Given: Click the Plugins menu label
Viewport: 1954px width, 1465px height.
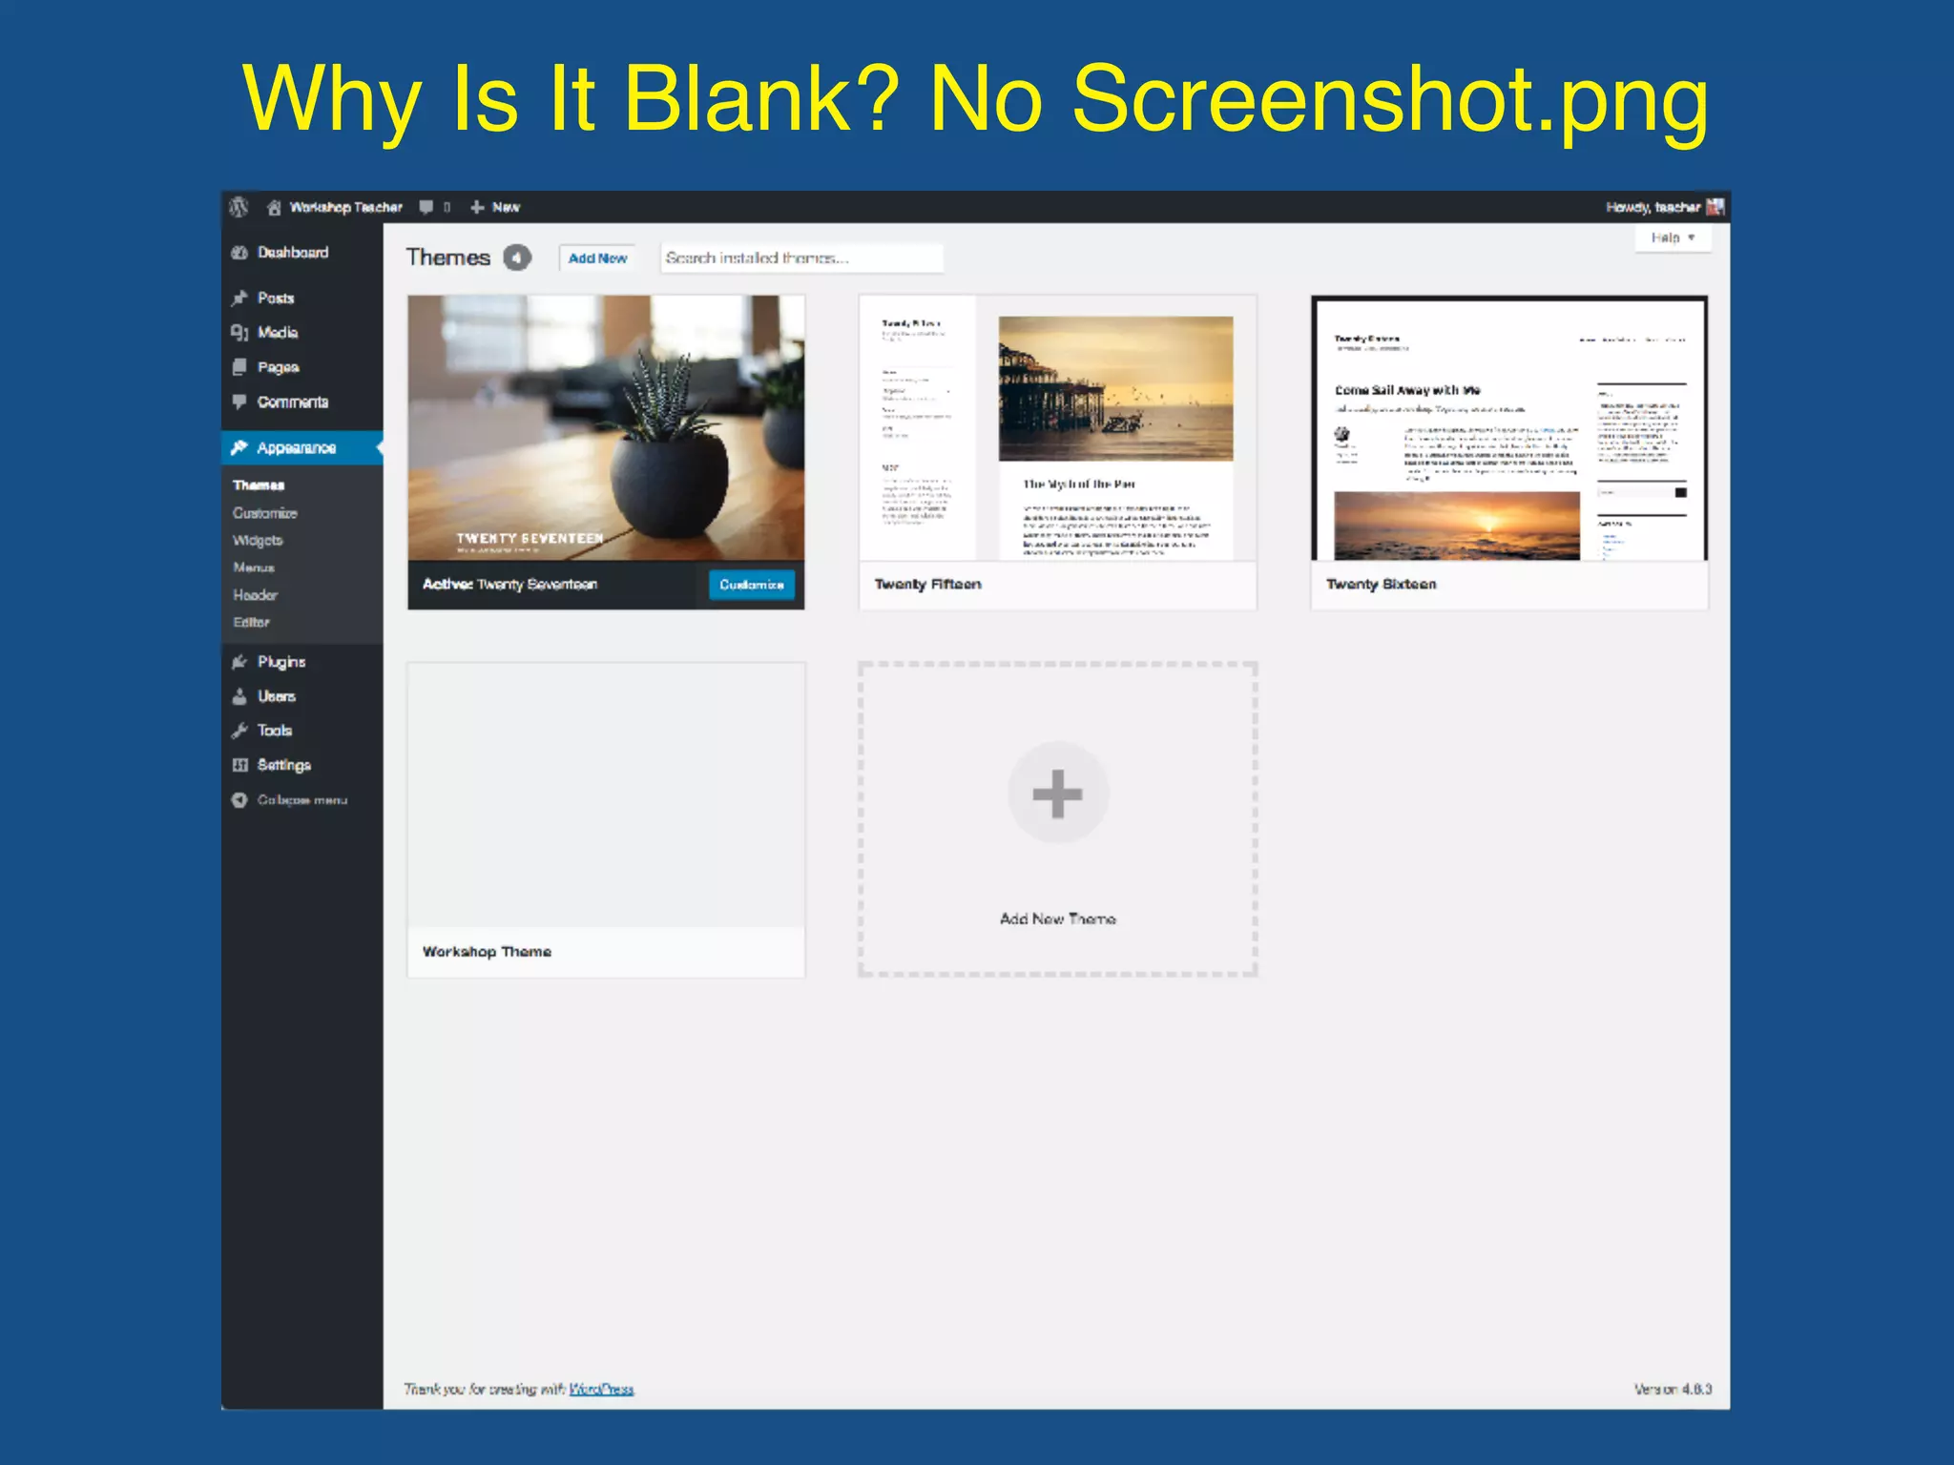Looking at the screenshot, I should [x=281, y=662].
